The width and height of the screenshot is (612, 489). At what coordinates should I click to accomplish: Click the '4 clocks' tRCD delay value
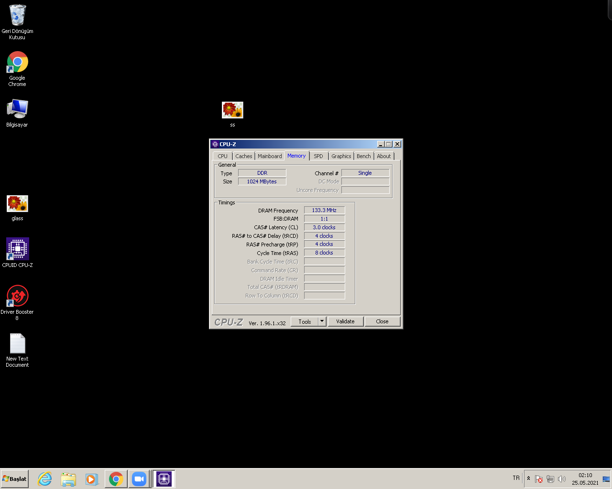point(324,236)
